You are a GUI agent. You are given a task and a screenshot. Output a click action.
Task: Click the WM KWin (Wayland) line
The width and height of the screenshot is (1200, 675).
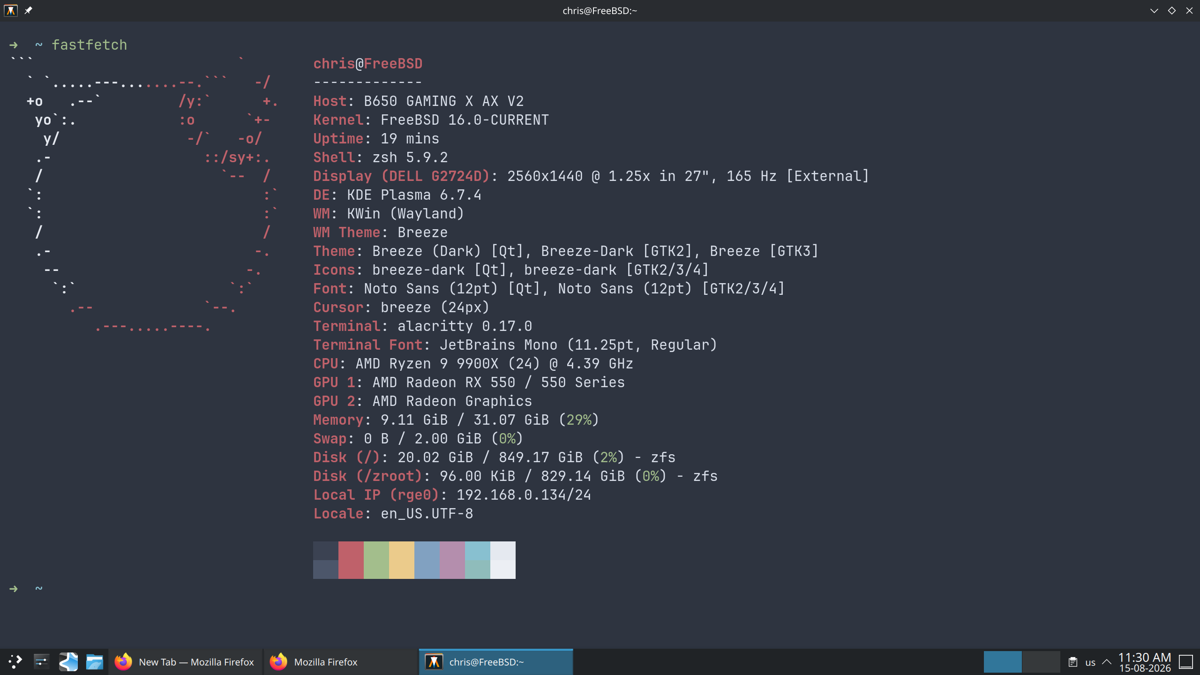click(x=389, y=214)
